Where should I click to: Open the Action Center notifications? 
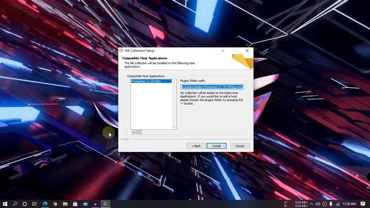[363, 204]
